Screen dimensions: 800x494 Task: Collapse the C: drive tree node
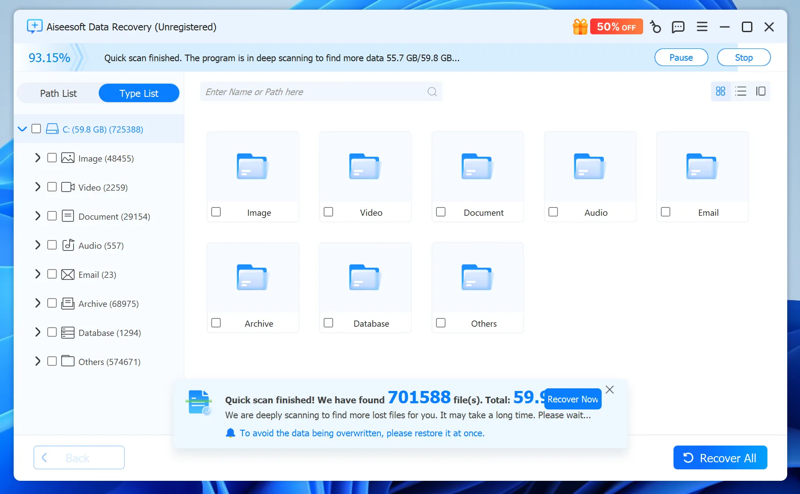click(x=22, y=129)
